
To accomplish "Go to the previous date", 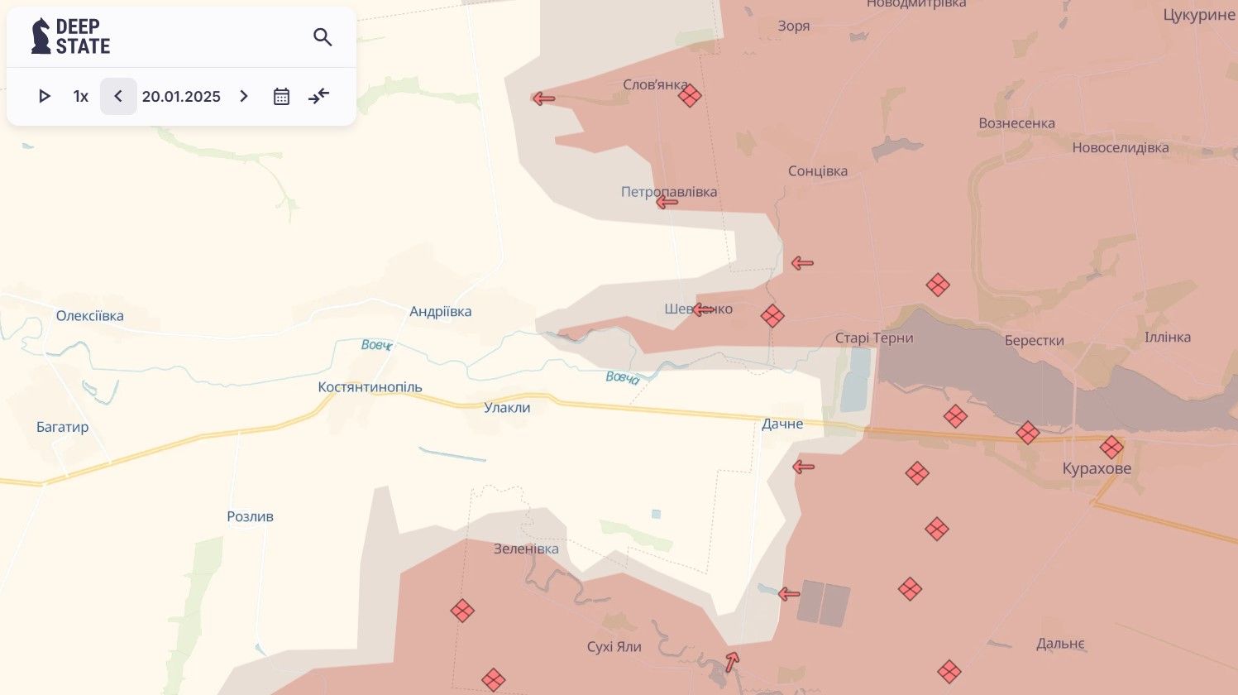I will click(118, 97).
